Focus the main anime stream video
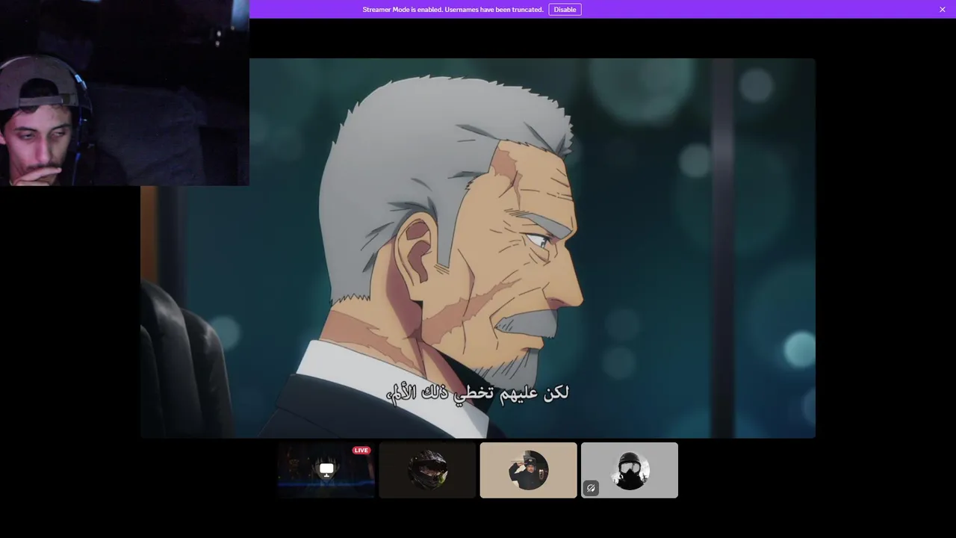 [x=478, y=248]
